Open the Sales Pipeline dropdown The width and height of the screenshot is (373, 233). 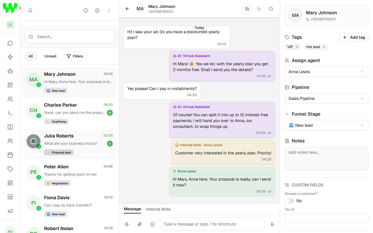pyautogui.click(x=326, y=98)
